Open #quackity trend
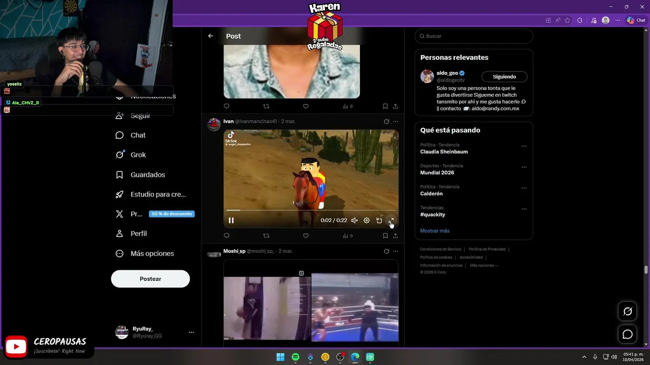This screenshot has width=650, height=365. pyautogui.click(x=433, y=214)
